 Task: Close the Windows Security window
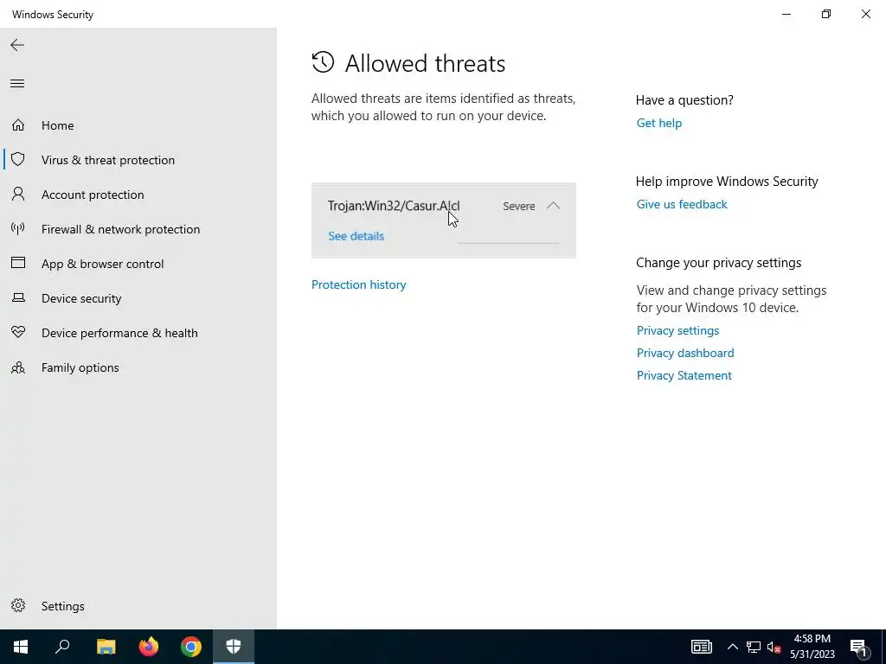(x=865, y=14)
